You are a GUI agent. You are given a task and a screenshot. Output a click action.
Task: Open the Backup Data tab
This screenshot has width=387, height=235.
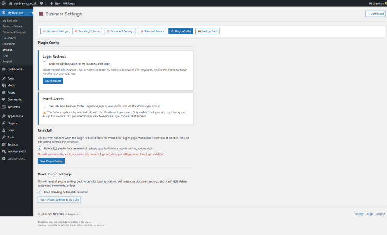click(x=207, y=31)
